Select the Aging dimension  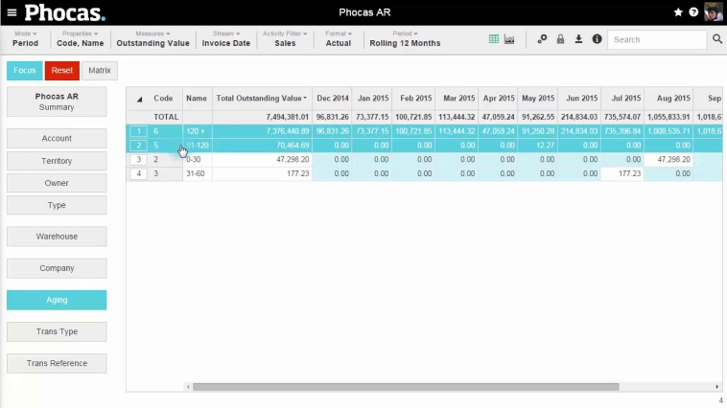click(x=57, y=300)
